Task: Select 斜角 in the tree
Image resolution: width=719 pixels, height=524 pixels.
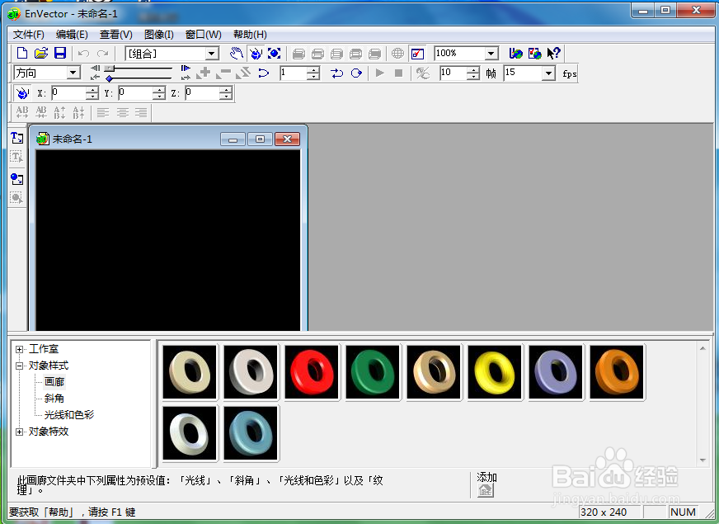Action: pos(54,399)
